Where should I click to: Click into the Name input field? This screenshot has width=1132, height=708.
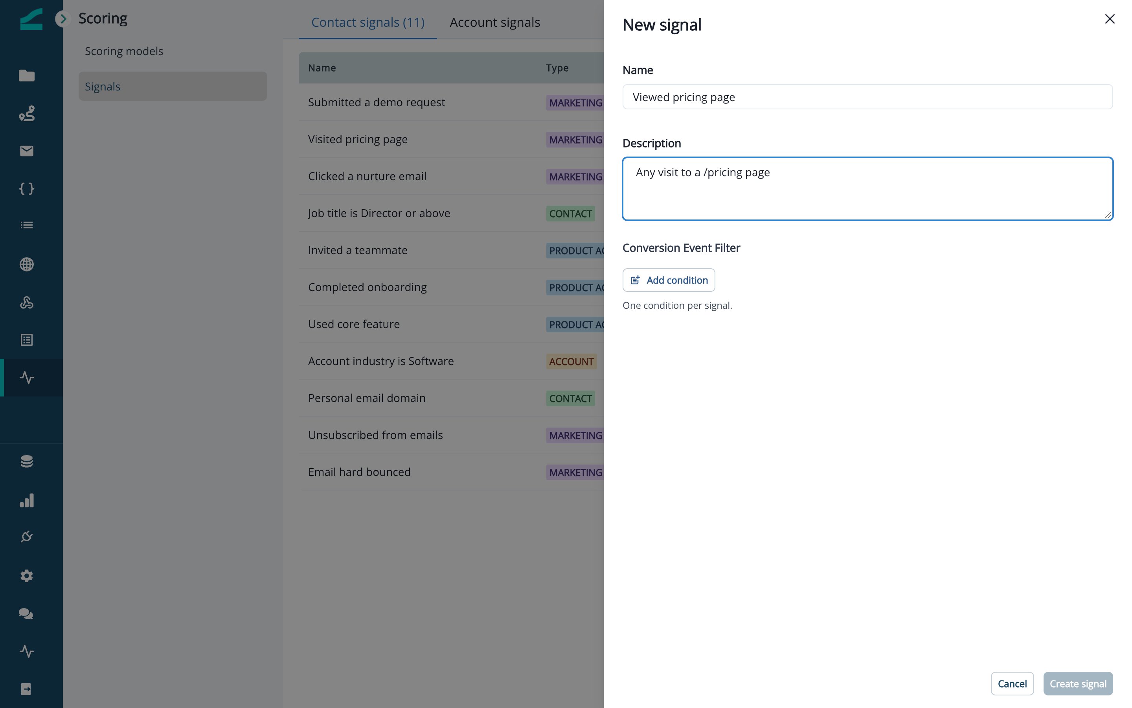pos(867,97)
